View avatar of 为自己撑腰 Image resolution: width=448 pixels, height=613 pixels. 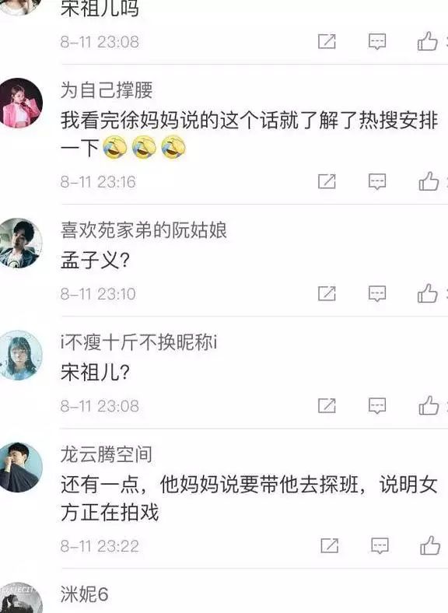tap(21, 103)
